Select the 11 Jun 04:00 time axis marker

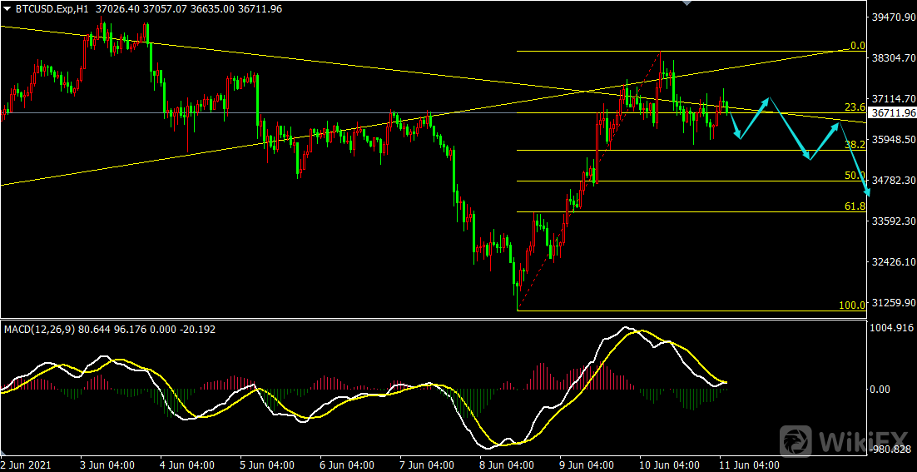[747, 465]
